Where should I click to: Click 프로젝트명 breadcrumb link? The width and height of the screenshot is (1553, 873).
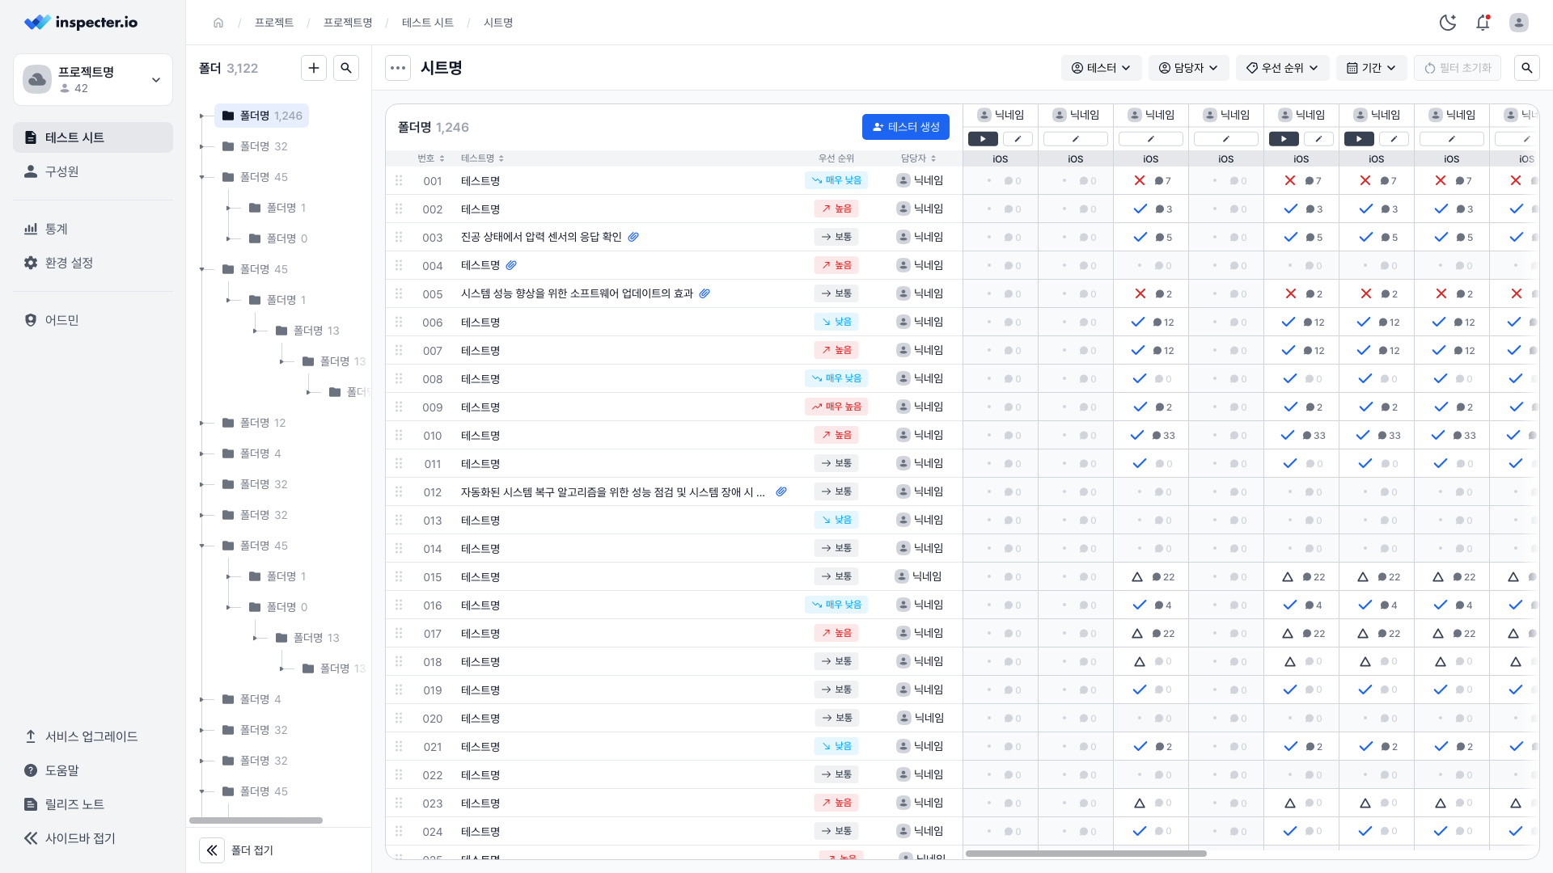[x=348, y=23]
